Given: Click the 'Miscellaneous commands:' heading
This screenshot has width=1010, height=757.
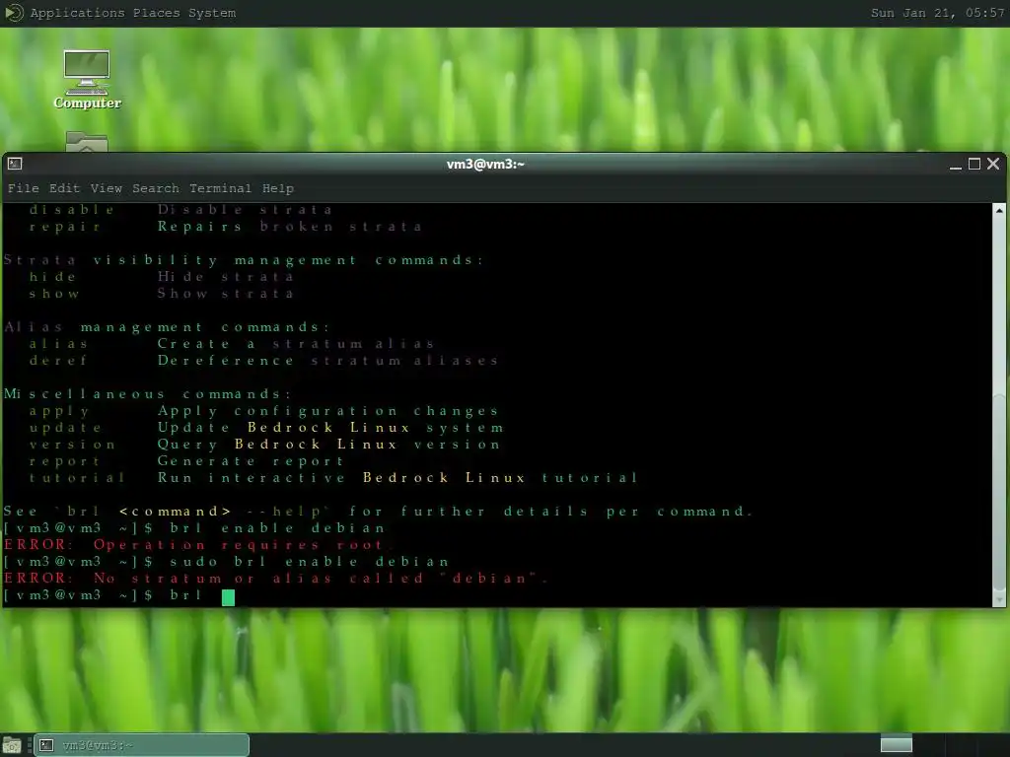Looking at the screenshot, I should [148, 394].
